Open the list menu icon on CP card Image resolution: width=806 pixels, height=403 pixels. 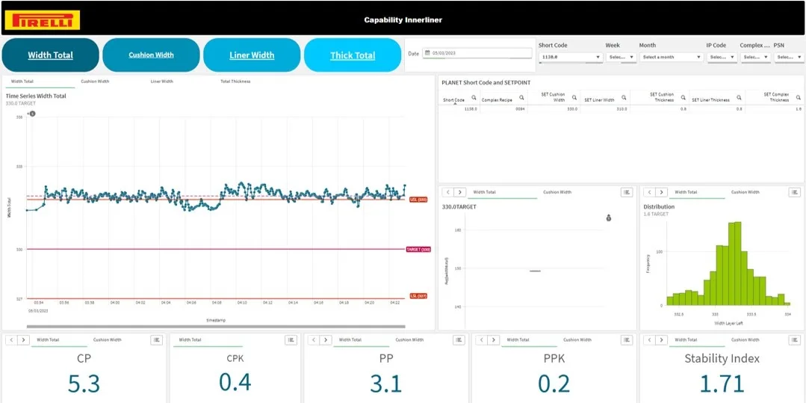click(x=156, y=339)
